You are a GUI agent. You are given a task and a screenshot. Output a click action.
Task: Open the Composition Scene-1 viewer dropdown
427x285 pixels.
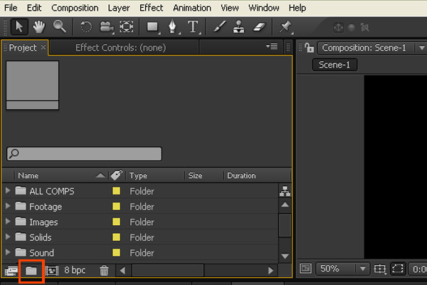[421, 48]
